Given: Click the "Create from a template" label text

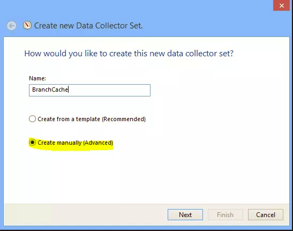Looking at the screenshot, I should tap(69, 119).
